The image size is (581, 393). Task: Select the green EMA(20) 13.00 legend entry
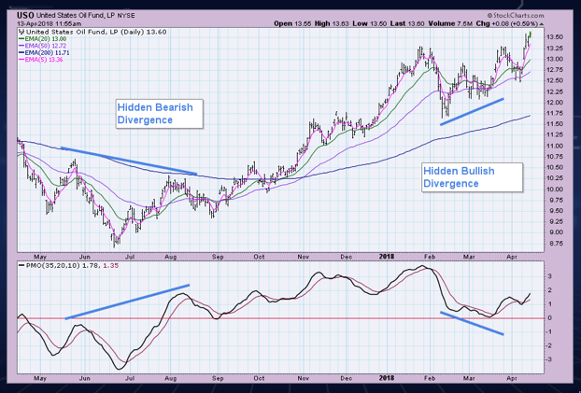pyautogui.click(x=43, y=39)
